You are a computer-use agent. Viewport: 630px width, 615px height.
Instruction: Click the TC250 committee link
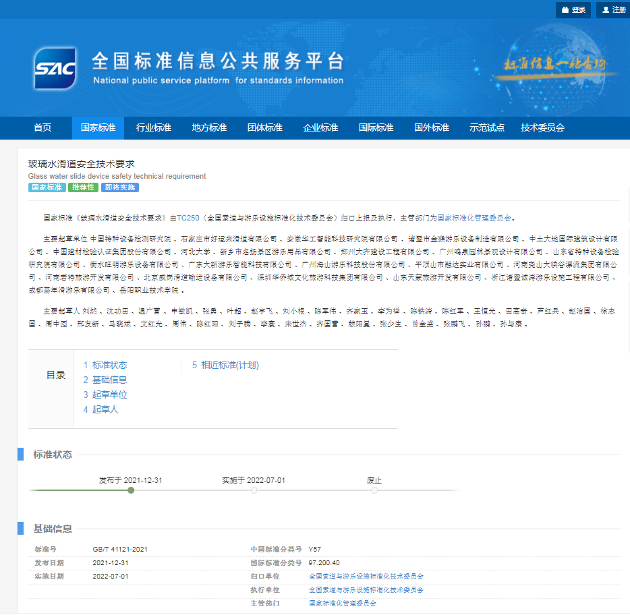[x=188, y=218]
